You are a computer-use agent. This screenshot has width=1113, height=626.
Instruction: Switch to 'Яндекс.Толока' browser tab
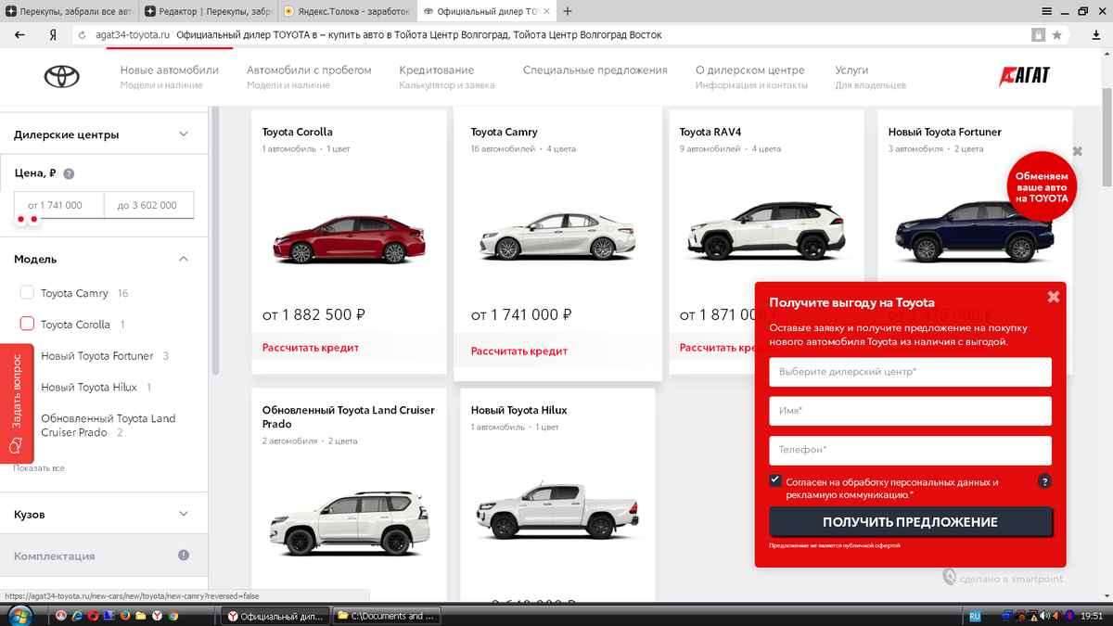(x=346, y=11)
